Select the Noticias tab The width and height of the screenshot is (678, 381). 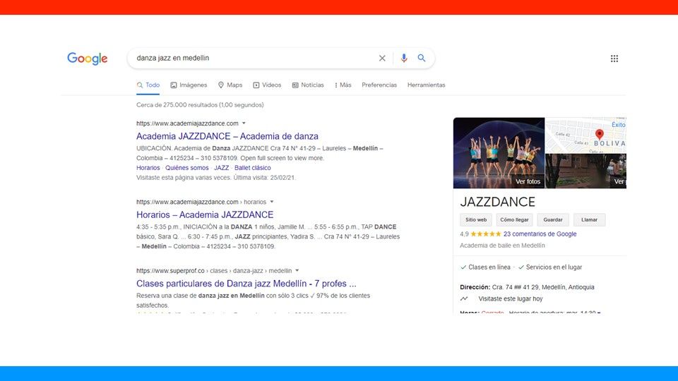pyautogui.click(x=308, y=85)
